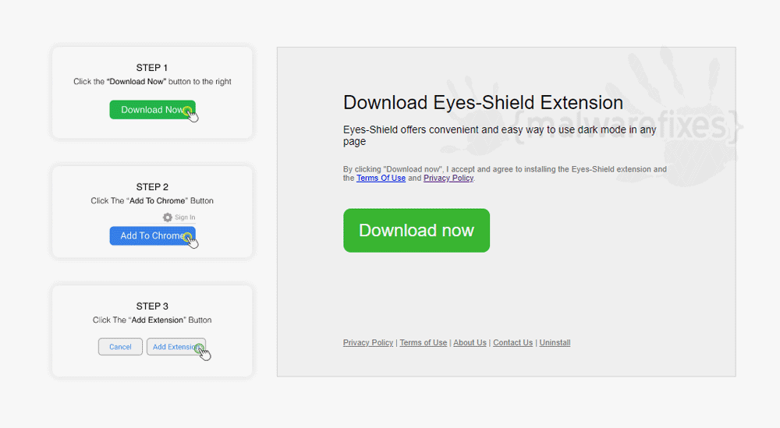Image resolution: width=780 pixels, height=428 pixels.
Task: Click the Cancel button in Step 3
Action: point(120,347)
